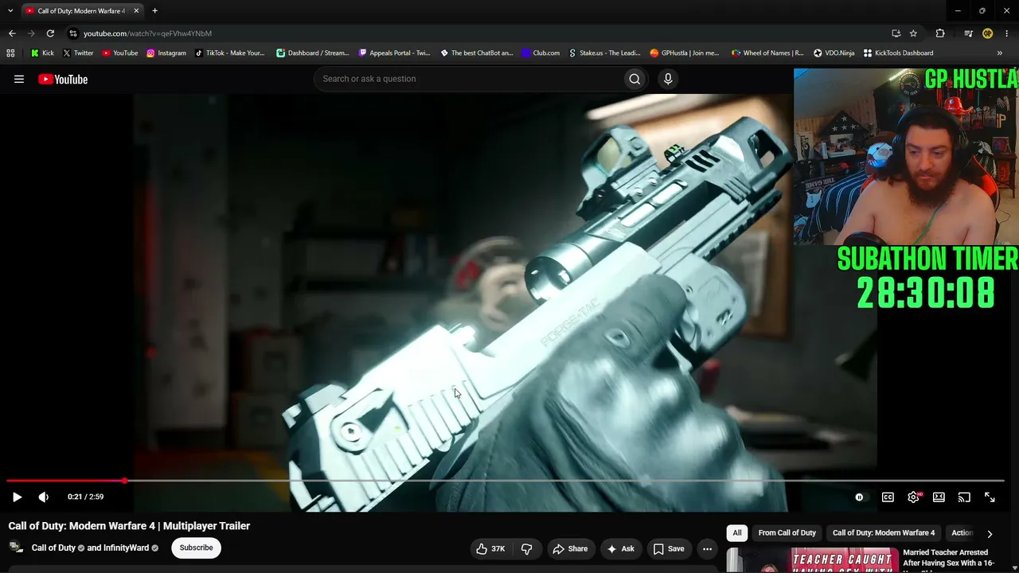Expand the hidden bookmarks overflow chevron

[1000, 53]
